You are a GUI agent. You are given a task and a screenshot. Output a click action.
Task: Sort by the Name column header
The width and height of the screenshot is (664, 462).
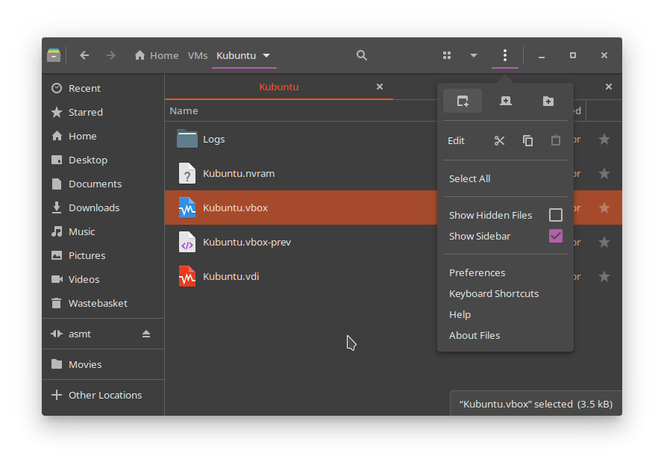(184, 111)
